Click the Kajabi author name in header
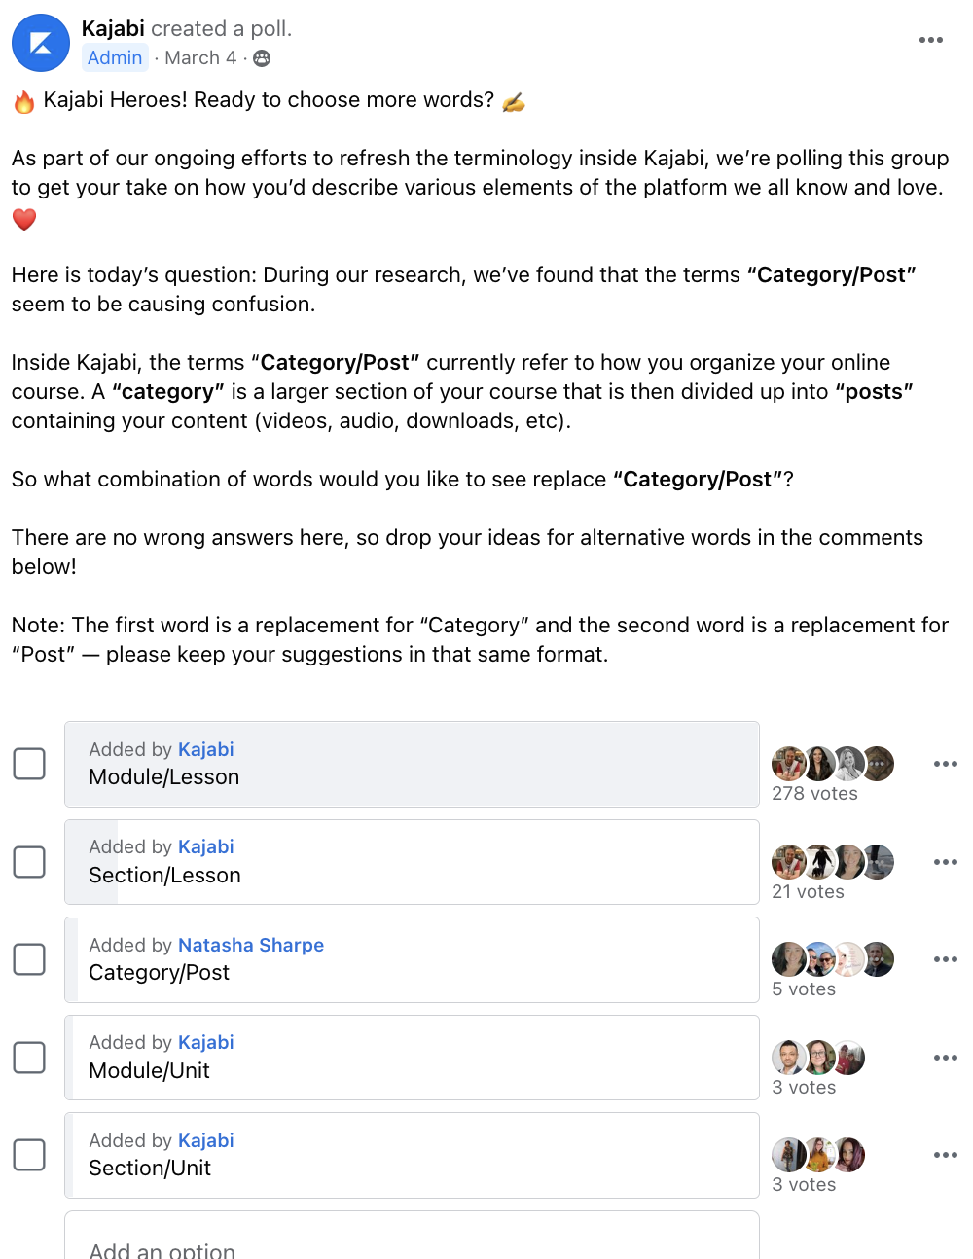The image size is (973, 1259). (113, 29)
